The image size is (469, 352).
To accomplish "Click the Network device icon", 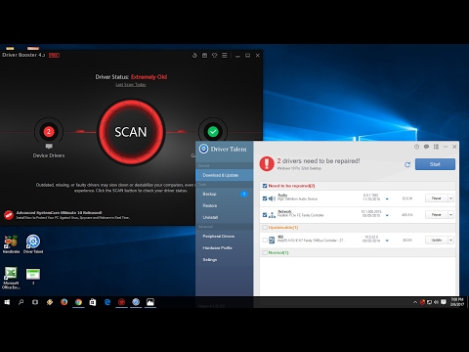I will [272, 215].
